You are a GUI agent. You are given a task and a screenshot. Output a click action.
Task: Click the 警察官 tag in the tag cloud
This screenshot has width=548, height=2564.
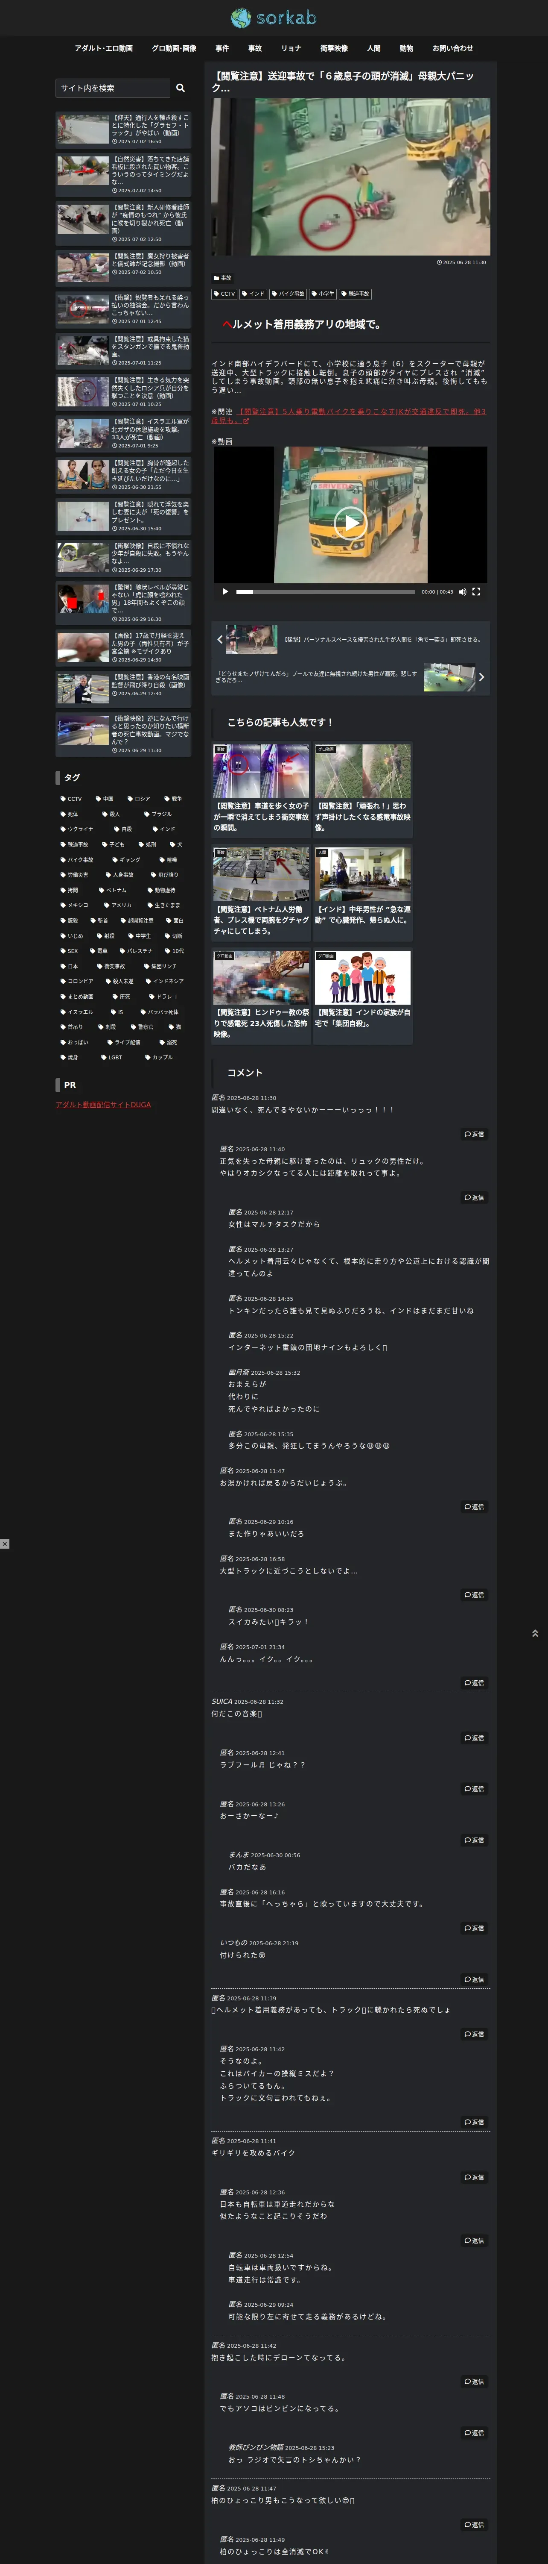(141, 1027)
